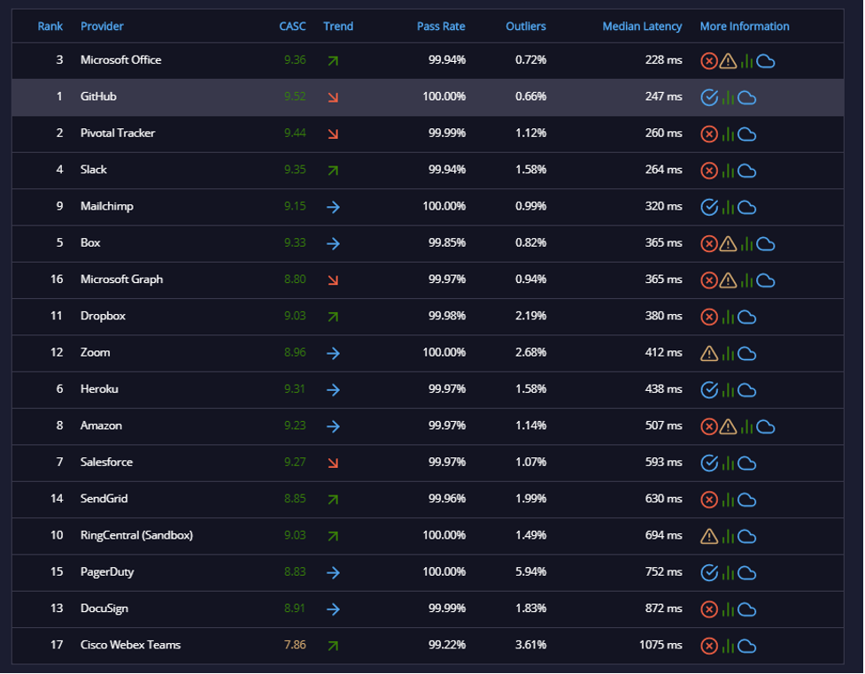Select the Cisco Webex Teams provider name
Screen dimensions: 865x674
coord(130,645)
